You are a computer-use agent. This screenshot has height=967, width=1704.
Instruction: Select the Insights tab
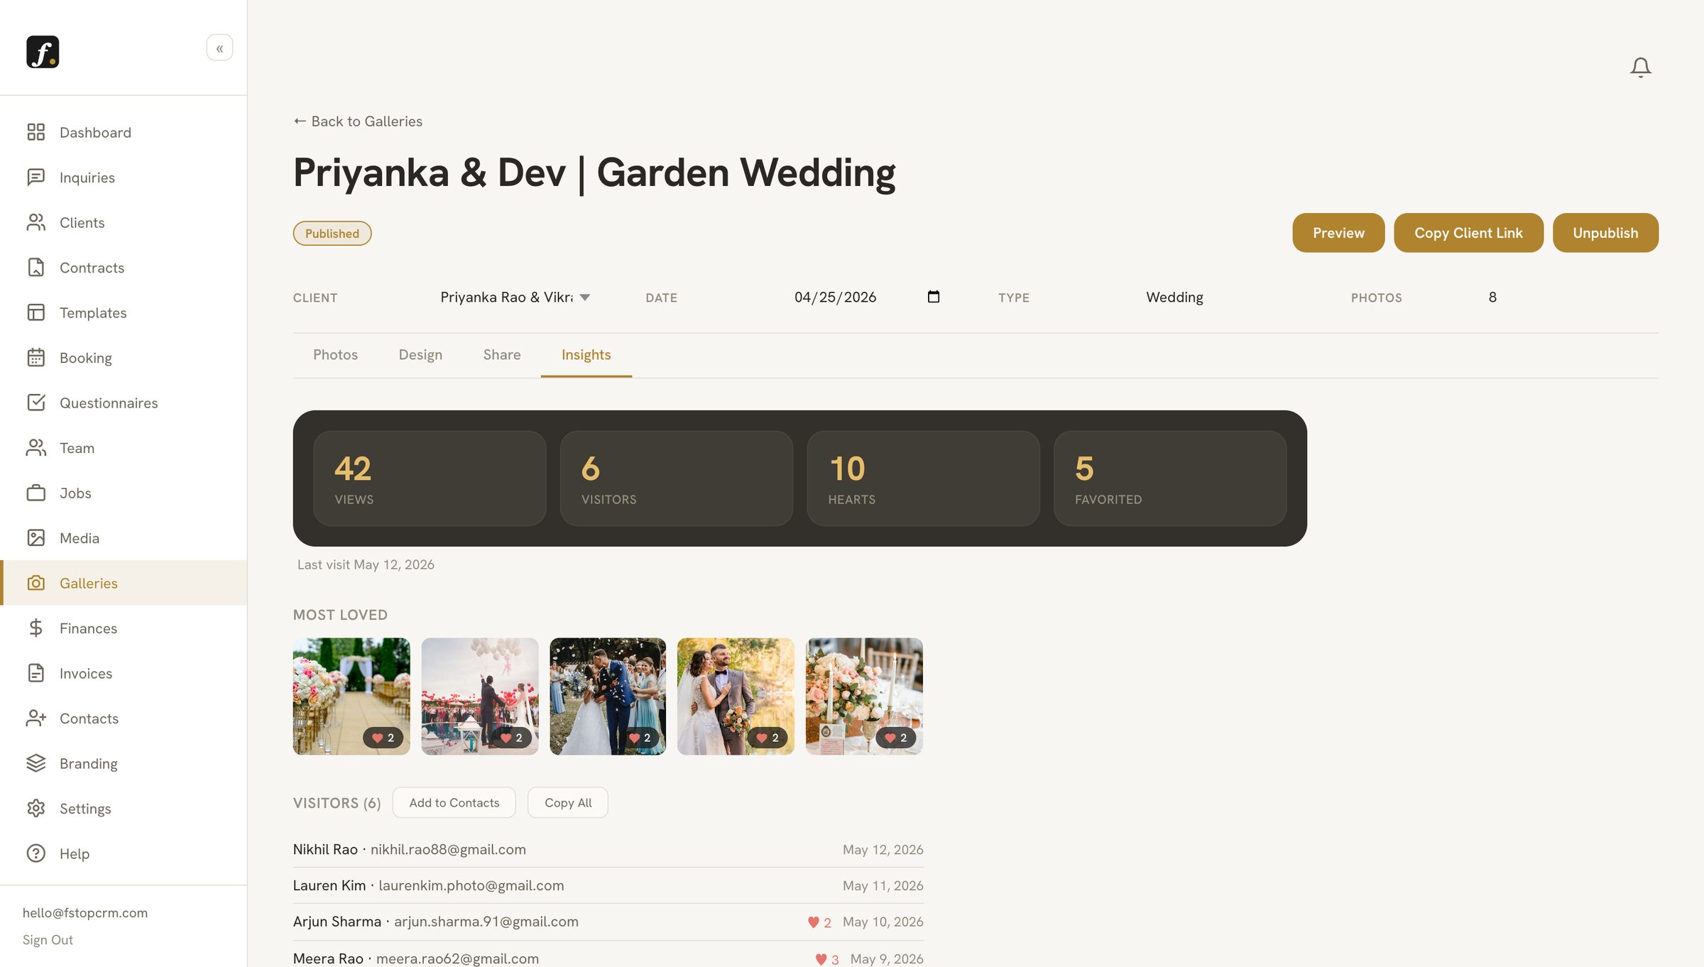click(x=586, y=355)
